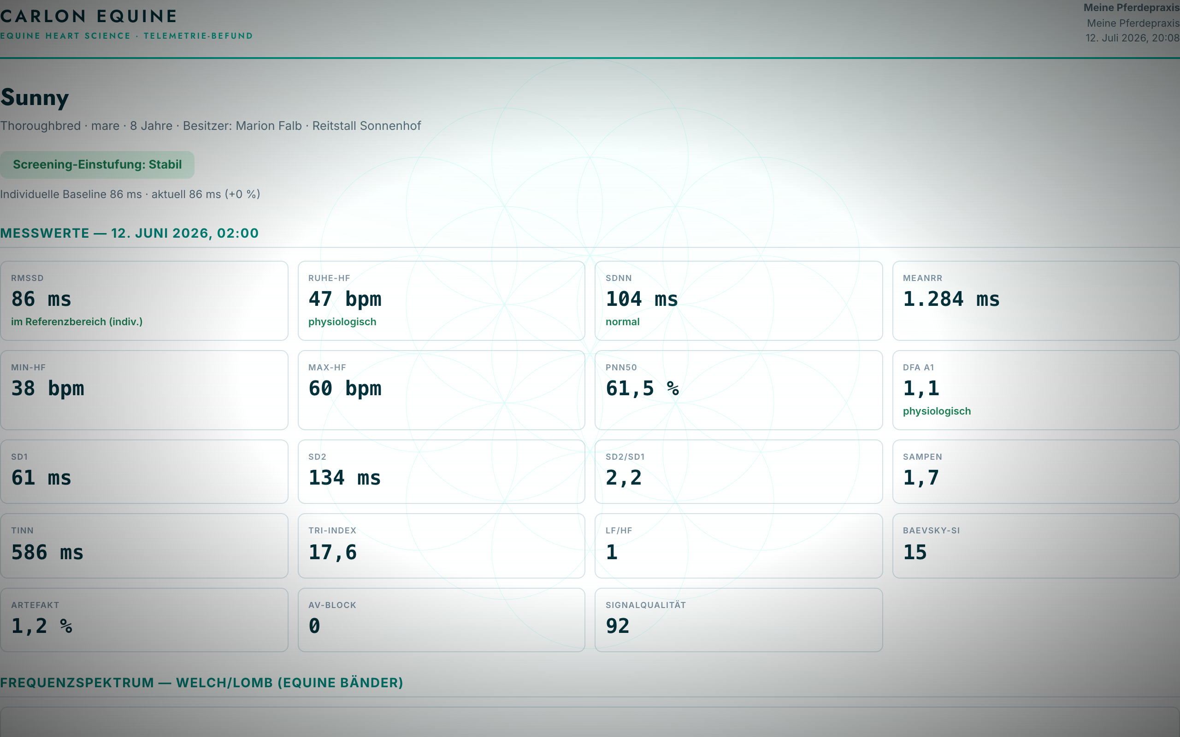This screenshot has height=737, width=1180.
Task: Click the 'im Referenzbereich (indiv.)' status text
Action: [77, 322]
